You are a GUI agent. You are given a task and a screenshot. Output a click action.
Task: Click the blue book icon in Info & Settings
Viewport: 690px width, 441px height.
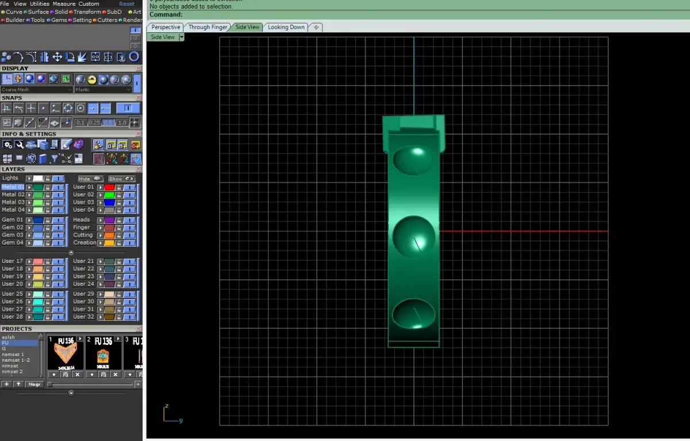pos(43,159)
